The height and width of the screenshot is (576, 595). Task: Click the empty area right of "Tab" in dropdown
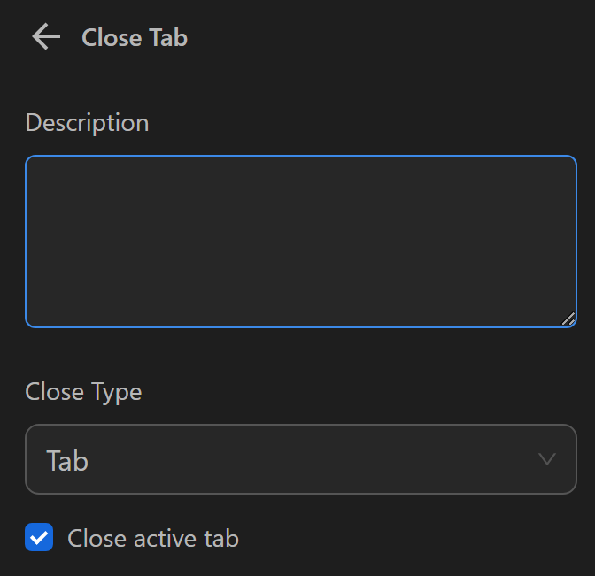310,459
